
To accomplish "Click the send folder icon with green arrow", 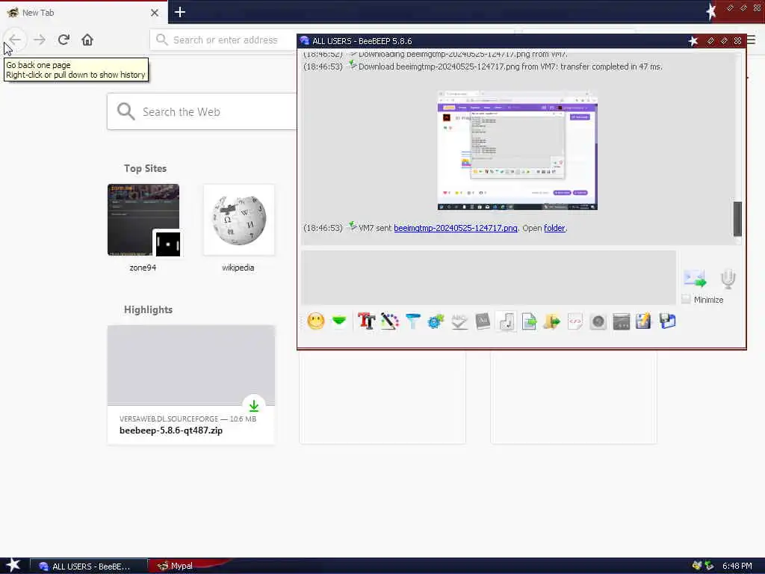I will point(552,321).
